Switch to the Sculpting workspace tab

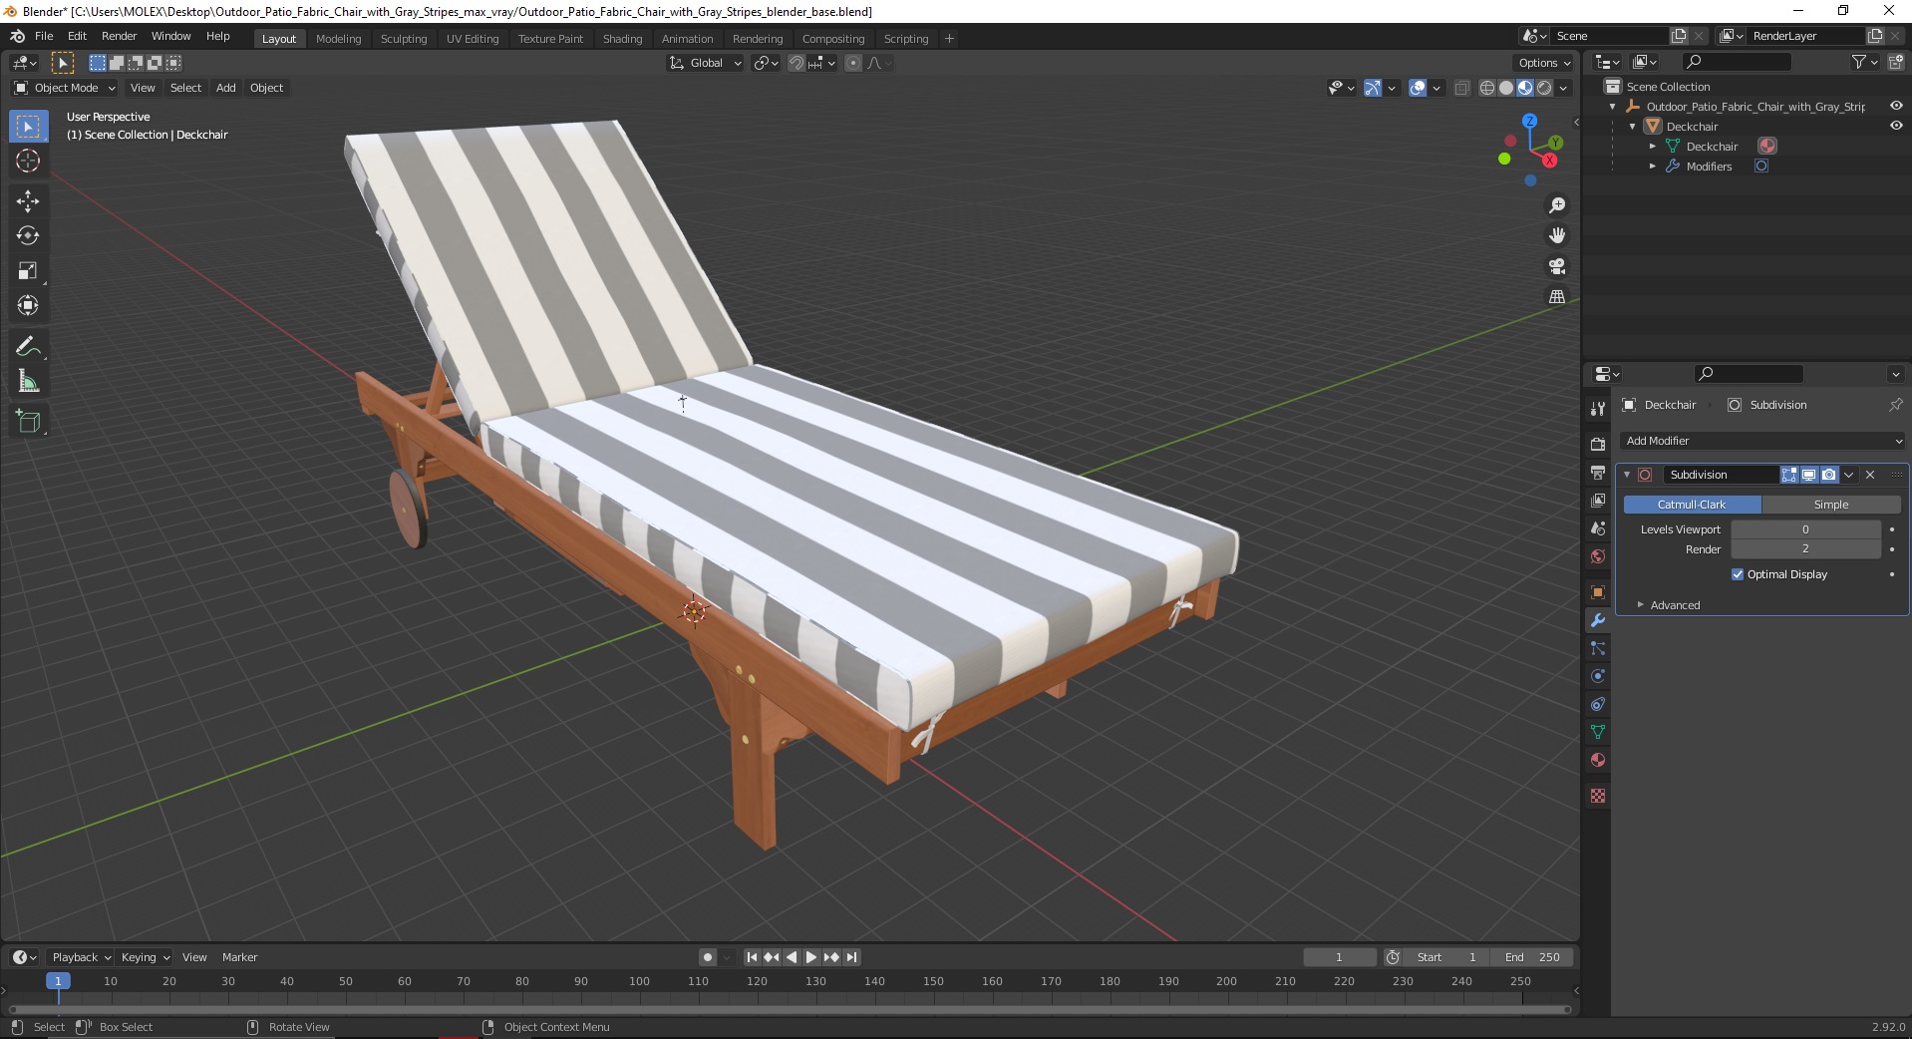pyautogui.click(x=403, y=39)
